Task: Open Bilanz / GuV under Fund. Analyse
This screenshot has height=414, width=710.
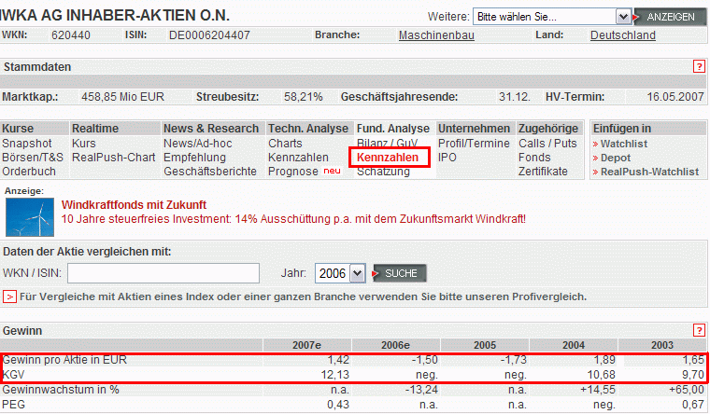Action: coord(387,143)
